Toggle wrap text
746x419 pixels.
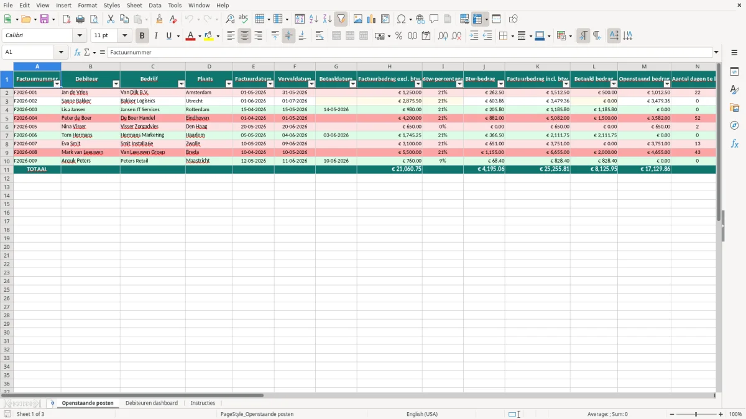coord(320,36)
